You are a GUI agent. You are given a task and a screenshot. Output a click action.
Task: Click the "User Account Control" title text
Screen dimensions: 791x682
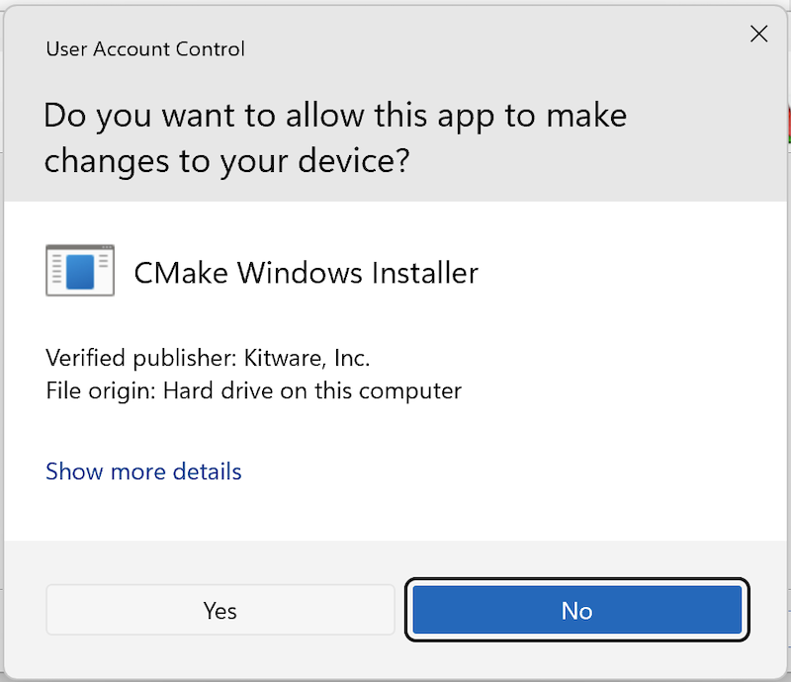point(145,48)
